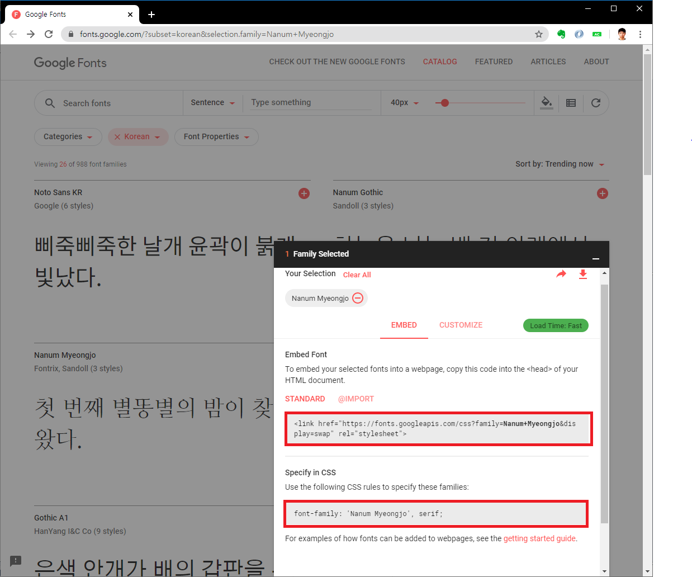Reload the page with browser refresh icon
The height and width of the screenshot is (577, 692).
click(x=49, y=34)
